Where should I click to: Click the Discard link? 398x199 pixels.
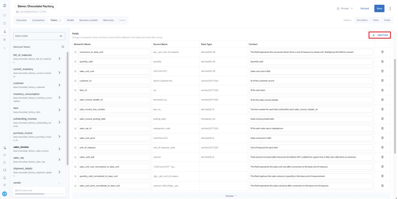364,8
